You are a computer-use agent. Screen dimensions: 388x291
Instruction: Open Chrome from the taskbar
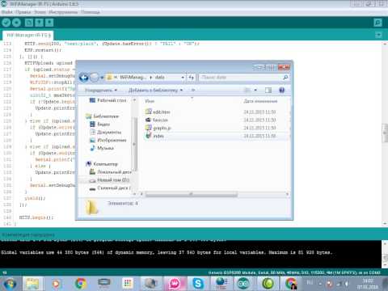pyautogui.click(x=80, y=284)
